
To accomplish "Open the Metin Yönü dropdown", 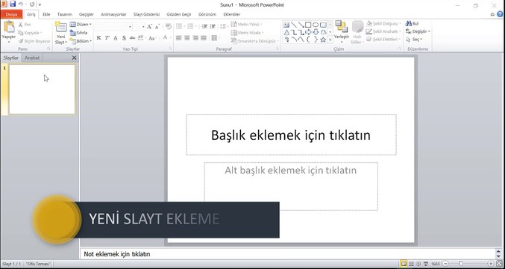I will (x=246, y=25).
